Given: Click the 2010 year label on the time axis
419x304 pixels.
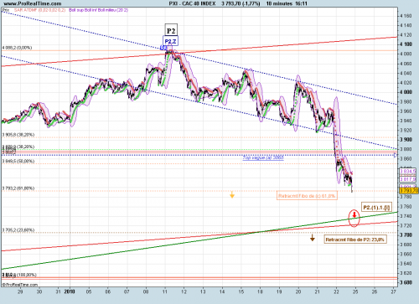Looking at the screenshot, I should pos(70,291).
